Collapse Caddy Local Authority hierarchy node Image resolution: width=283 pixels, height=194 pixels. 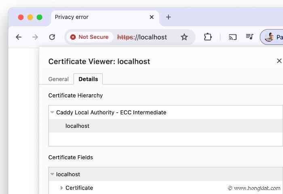pyautogui.click(x=52, y=112)
